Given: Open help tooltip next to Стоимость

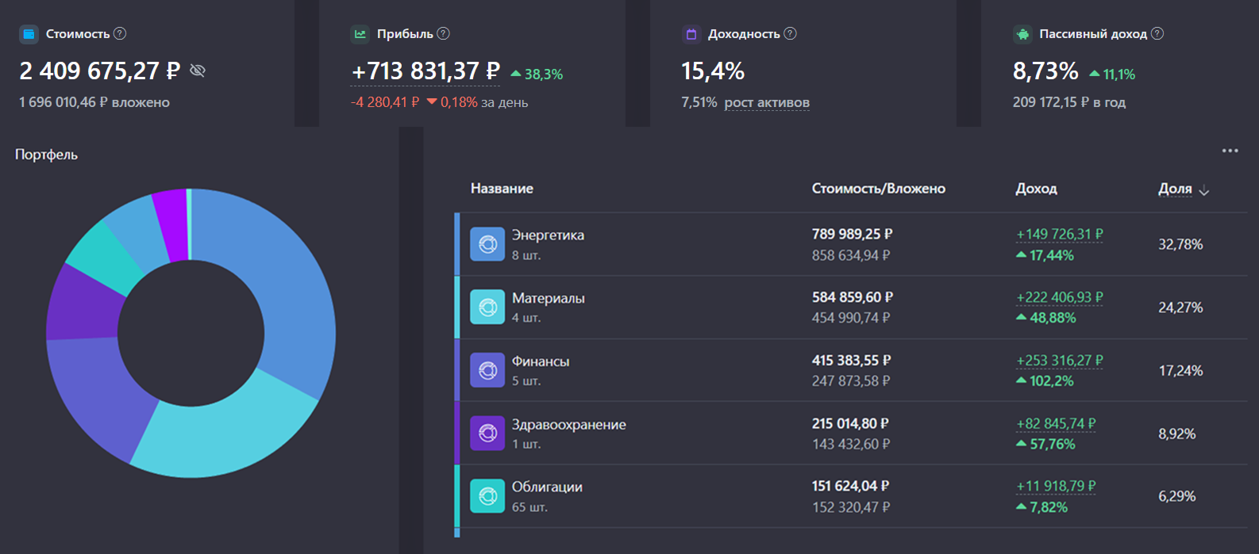Looking at the screenshot, I should pyautogui.click(x=120, y=33).
